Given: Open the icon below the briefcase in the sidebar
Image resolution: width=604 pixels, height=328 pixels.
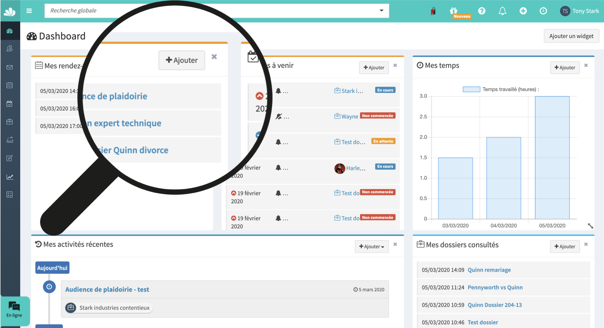Looking at the screenshot, I should pyautogui.click(x=10, y=140).
